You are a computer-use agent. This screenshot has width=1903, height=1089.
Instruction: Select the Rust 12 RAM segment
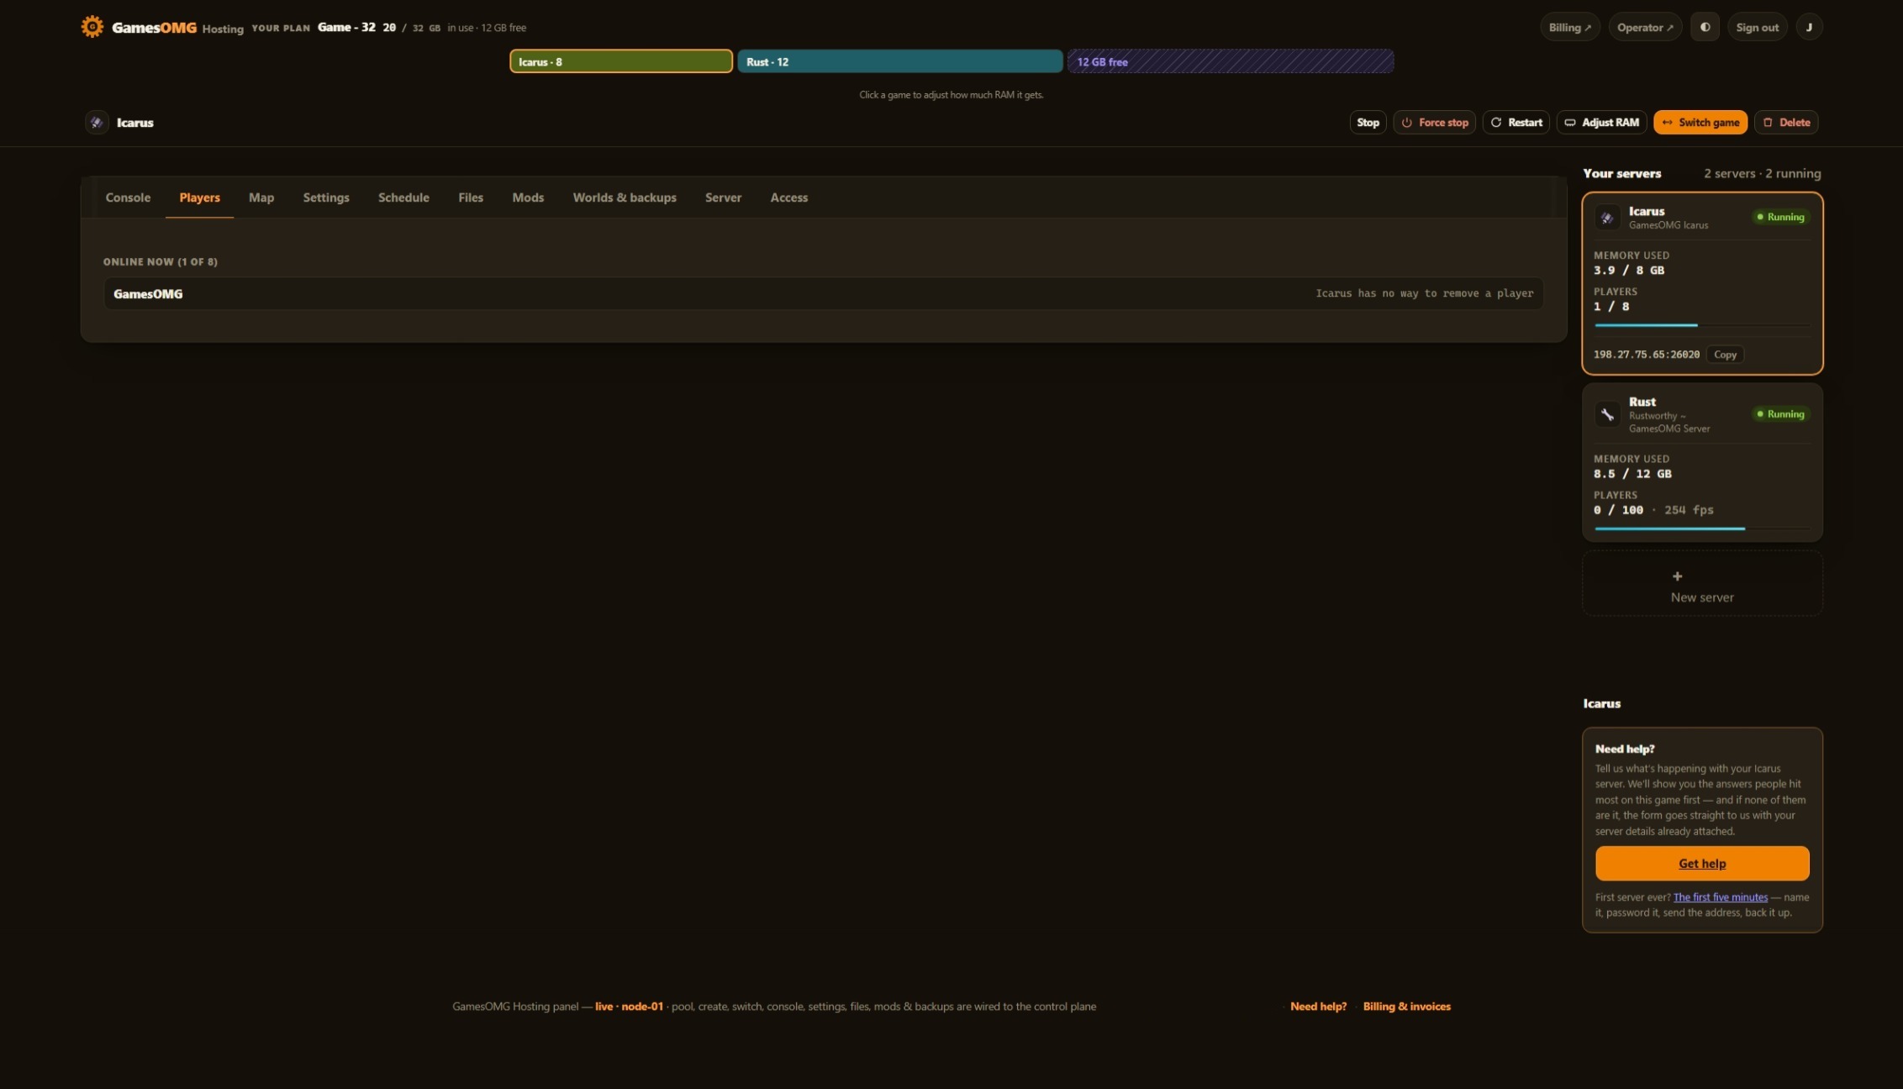[x=899, y=61]
